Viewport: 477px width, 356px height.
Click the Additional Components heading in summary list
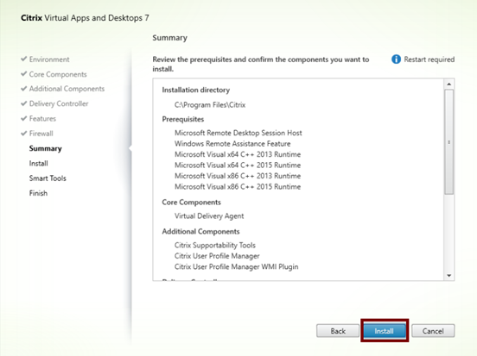[x=200, y=232]
